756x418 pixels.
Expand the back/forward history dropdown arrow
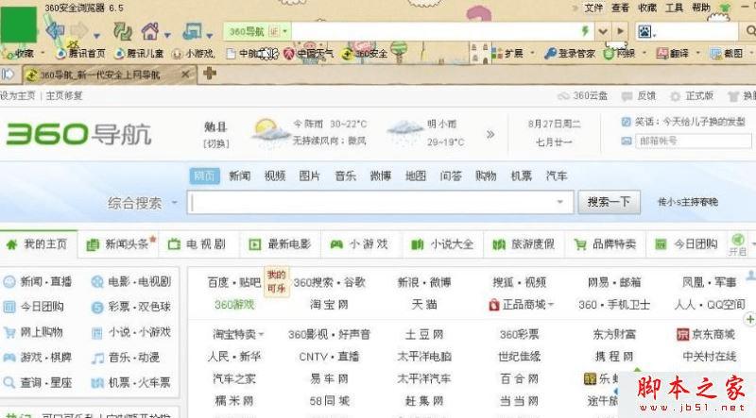click(97, 36)
